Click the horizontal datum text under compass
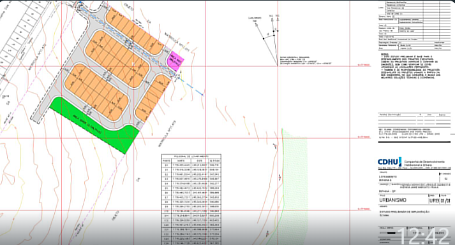Viewport: 455px width, 245px height. pyautogui.click(x=304, y=60)
